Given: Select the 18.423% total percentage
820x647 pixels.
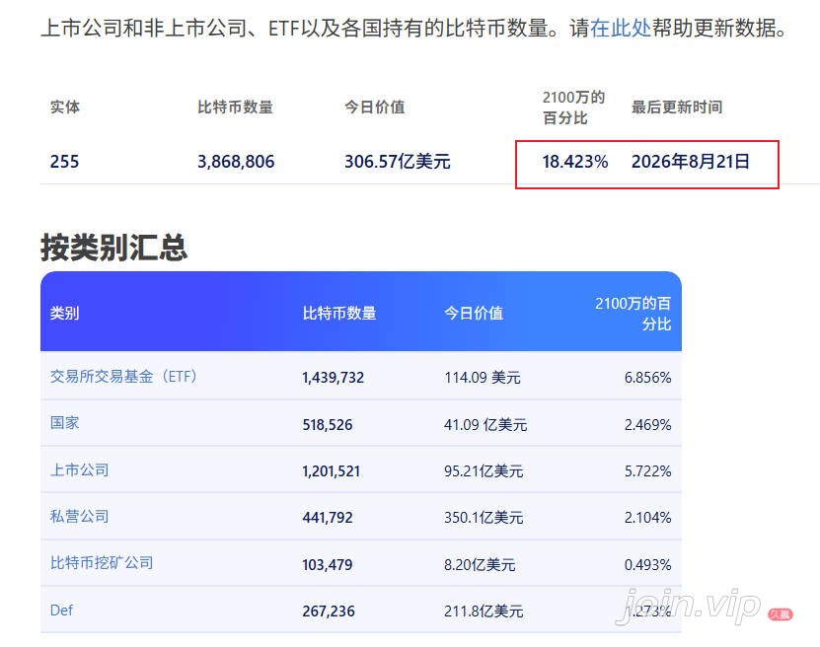Looking at the screenshot, I should [x=575, y=162].
